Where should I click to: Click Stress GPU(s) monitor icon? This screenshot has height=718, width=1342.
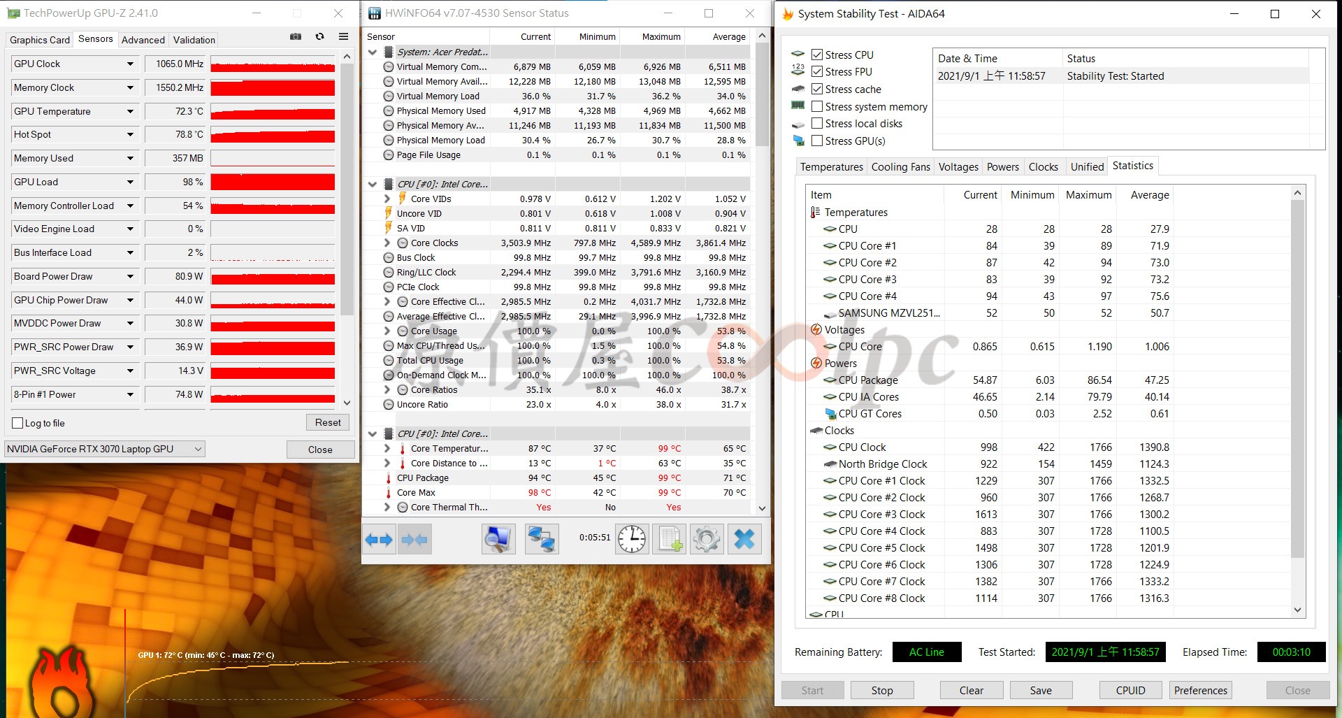click(x=798, y=141)
